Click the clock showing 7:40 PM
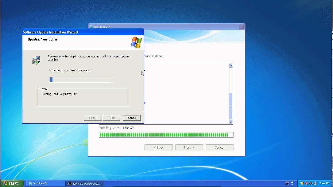The image size is (333, 187). [324, 183]
